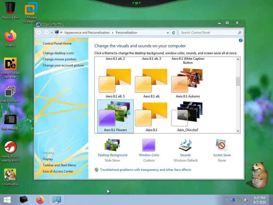Open Control Panel Home link
This screenshot has height=205, width=273.
click(57, 44)
